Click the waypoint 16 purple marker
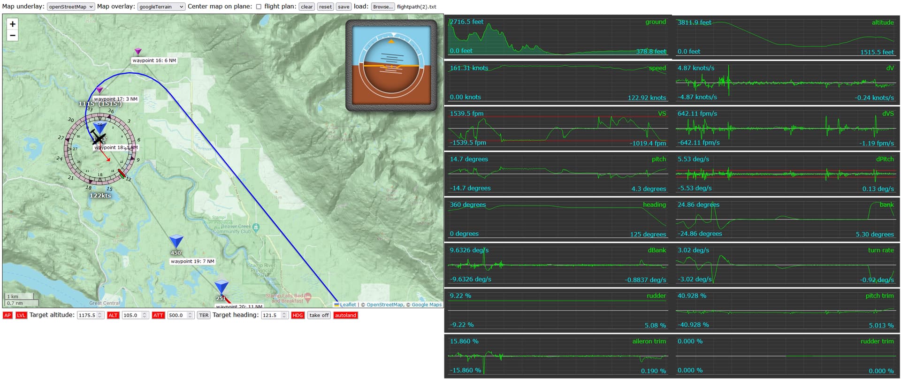 [x=138, y=51]
